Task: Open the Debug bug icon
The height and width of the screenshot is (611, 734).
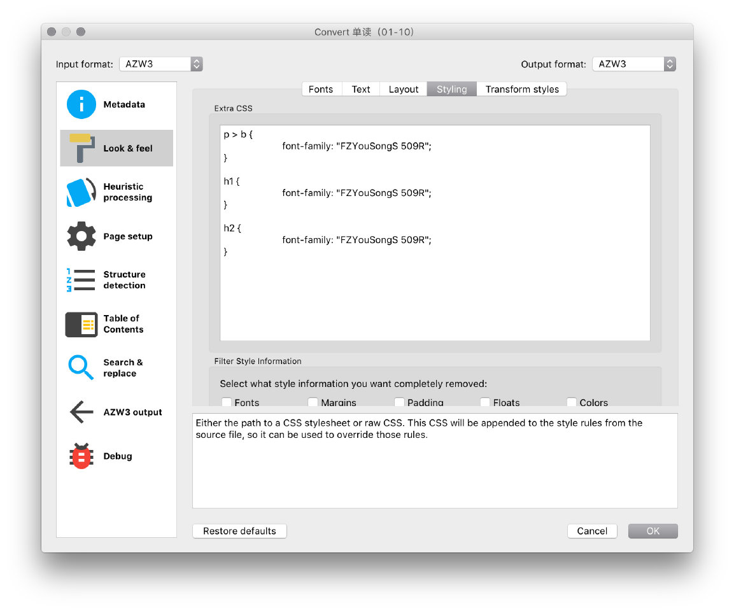Action: (81, 456)
